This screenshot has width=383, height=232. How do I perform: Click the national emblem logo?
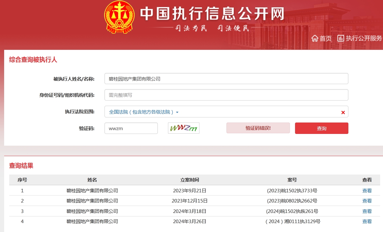point(120,17)
